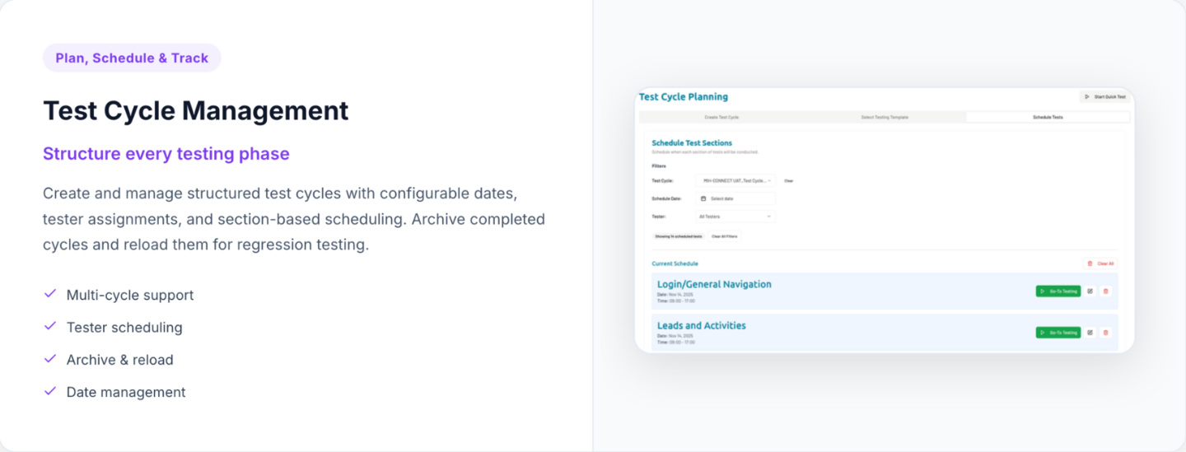The image size is (1186, 452).
Task: Click the Select date input field
Action: tap(739, 198)
